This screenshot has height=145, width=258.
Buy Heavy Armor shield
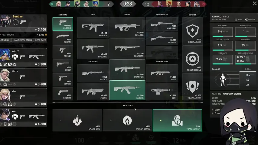[x=192, y=87]
